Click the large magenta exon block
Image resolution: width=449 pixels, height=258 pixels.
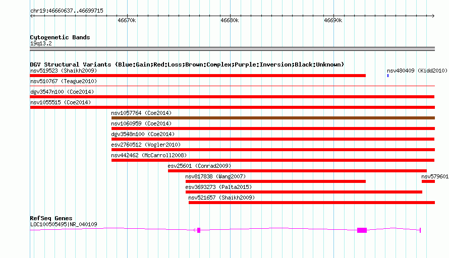tap(362, 230)
